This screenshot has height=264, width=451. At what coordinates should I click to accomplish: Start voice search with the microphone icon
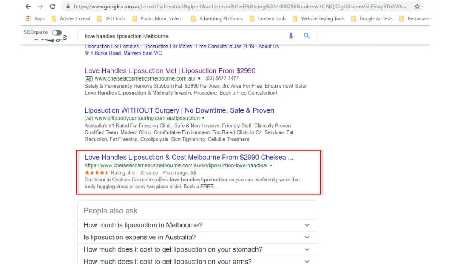coord(291,36)
